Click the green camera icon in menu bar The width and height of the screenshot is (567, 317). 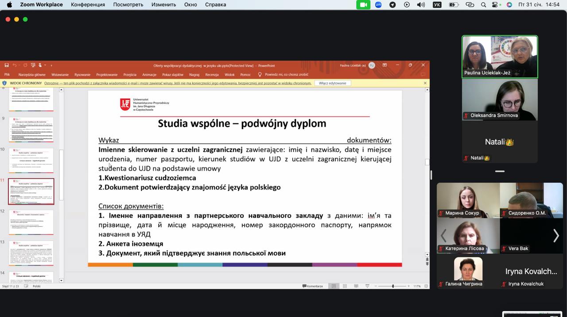pyautogui.click(x=363, y=4)
